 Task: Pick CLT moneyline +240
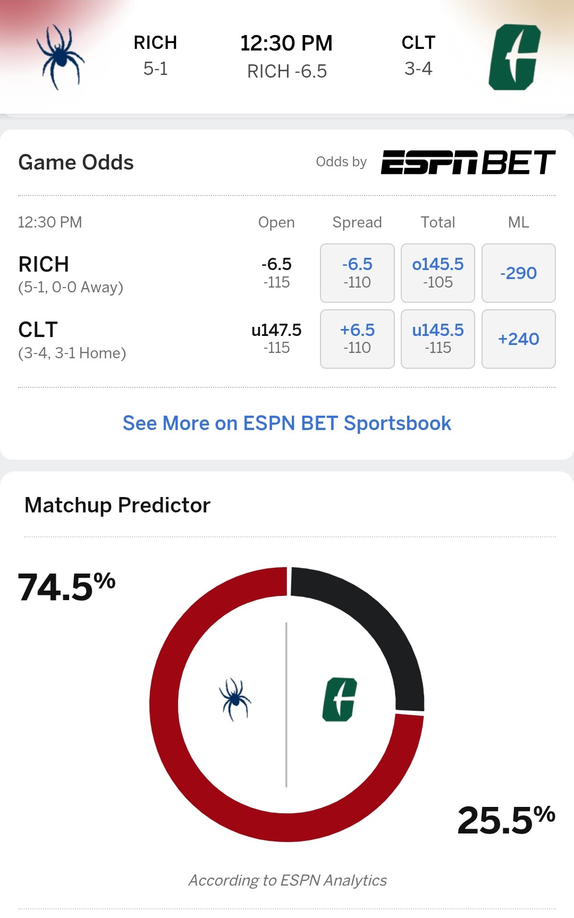coord(518,339)
